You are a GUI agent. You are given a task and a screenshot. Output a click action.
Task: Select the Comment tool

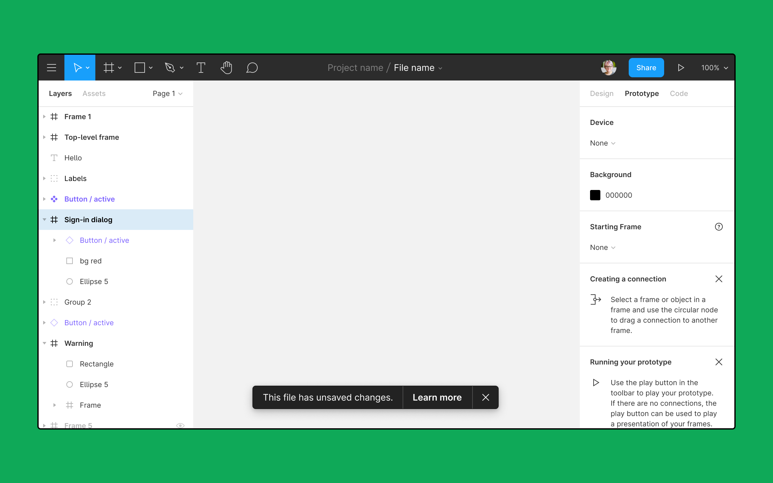(252, 68)
